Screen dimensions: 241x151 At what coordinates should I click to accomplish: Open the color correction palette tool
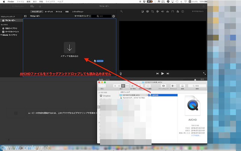[x=147, y=11]
